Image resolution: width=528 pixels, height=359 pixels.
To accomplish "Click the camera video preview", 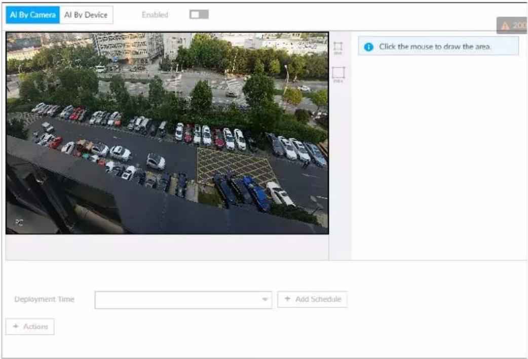I will (x=167, y=133).
